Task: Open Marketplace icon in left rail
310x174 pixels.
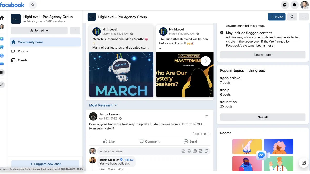Action: 2,47
